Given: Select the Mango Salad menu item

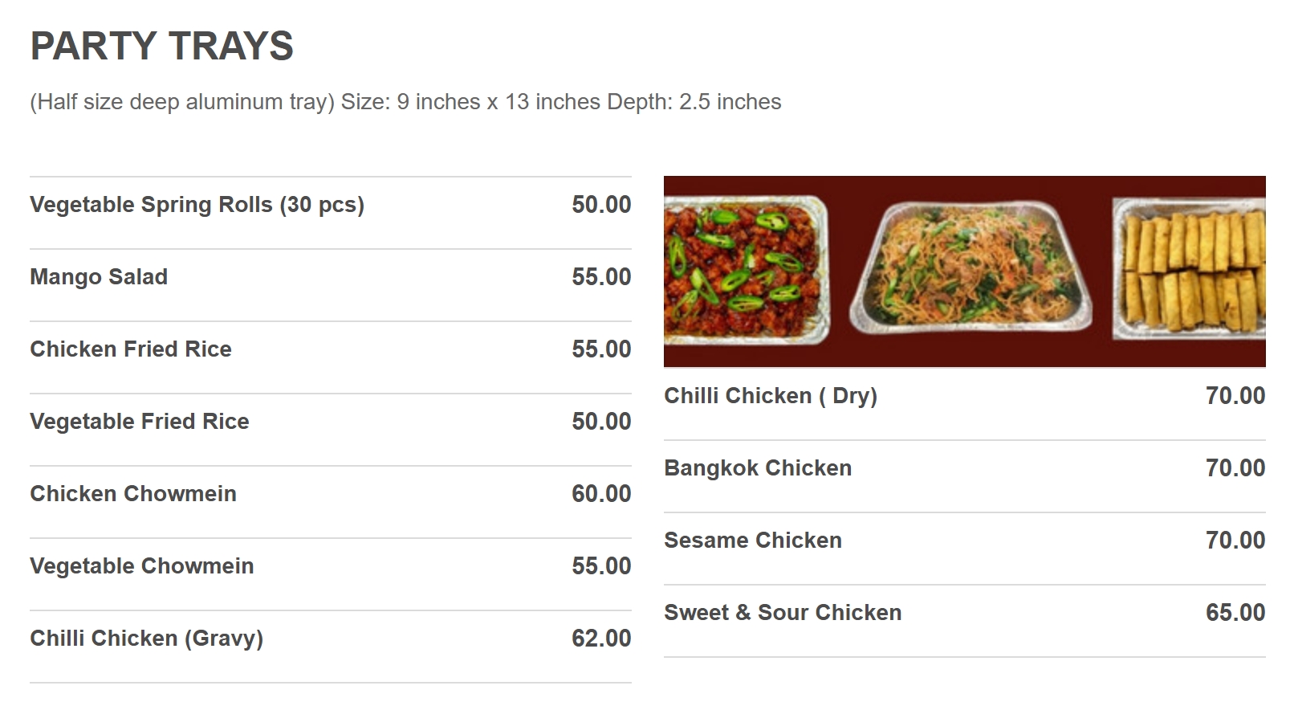Looking at the screenshot, I should (x=99, y=277).
